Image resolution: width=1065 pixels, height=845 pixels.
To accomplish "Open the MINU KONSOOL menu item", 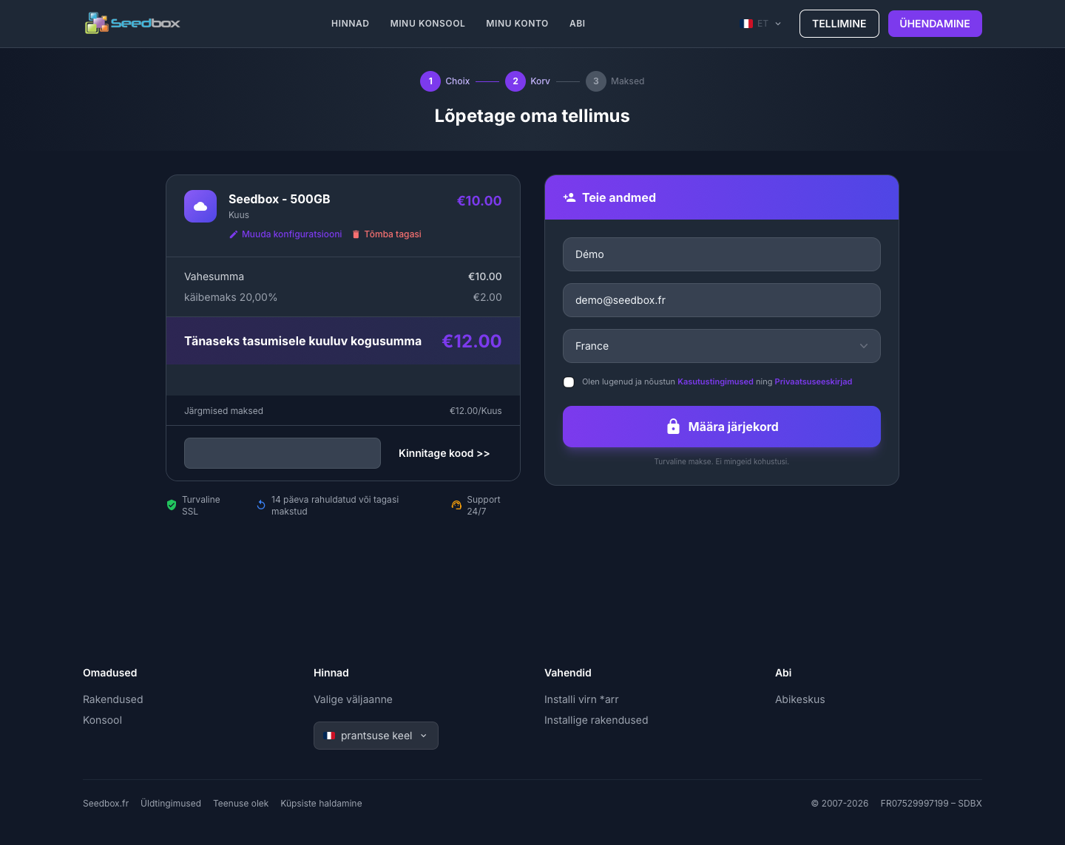I will [x=427, y=24].
